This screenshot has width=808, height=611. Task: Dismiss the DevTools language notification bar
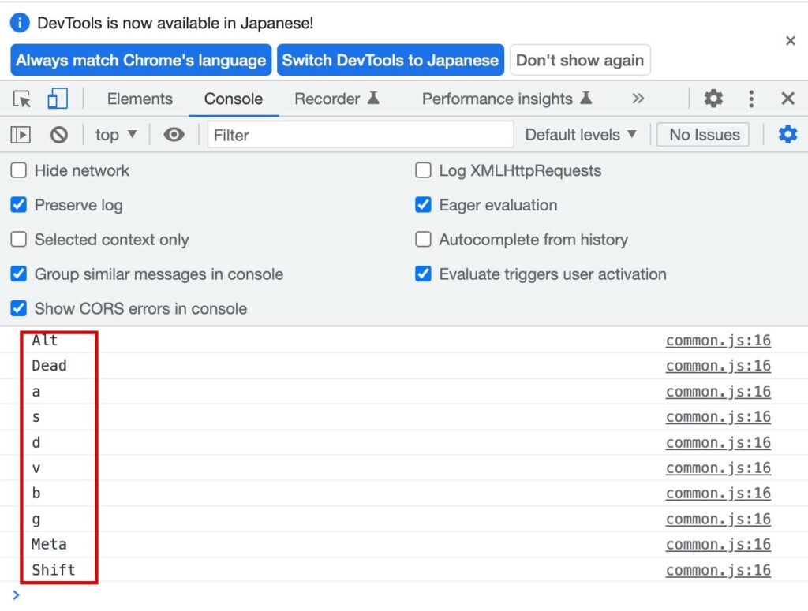pos(790,41)
